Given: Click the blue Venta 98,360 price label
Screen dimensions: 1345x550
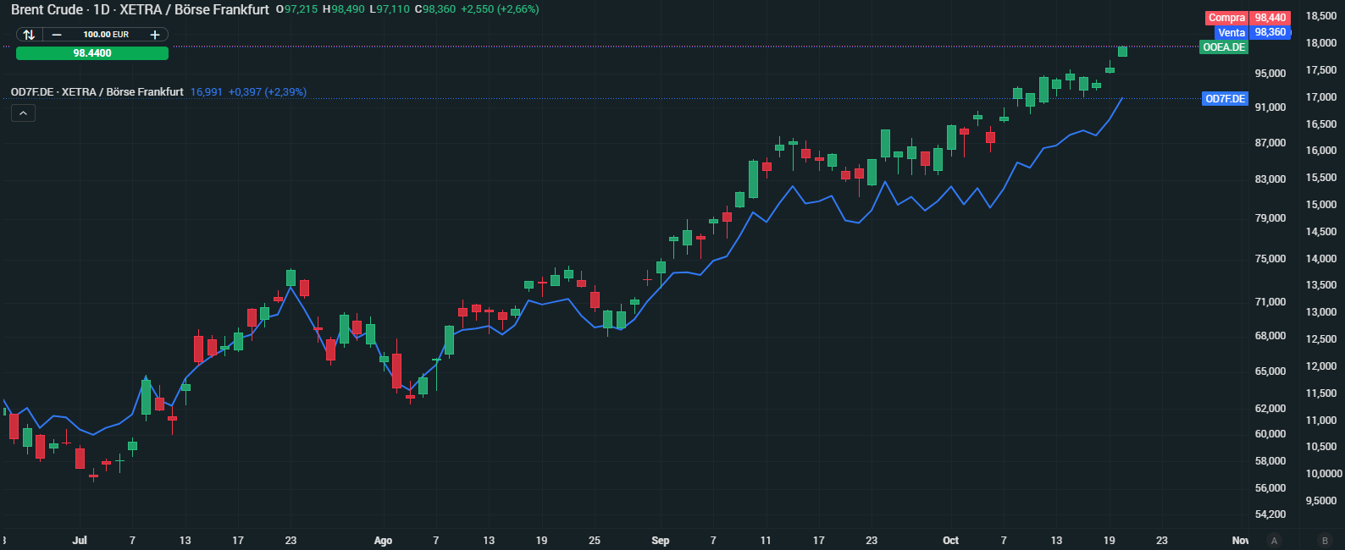Looking at the screenshot, I should pyautogui.click(x=1252, y=32).
